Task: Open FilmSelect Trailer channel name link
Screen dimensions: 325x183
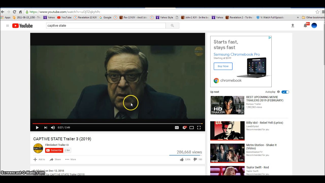Action: [x=55, y=145]
